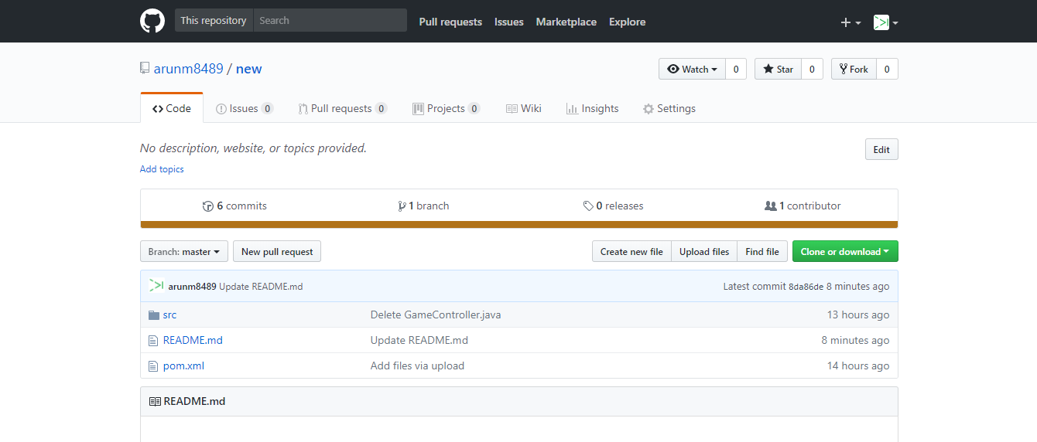Open commit hash 8da86de
This screenshot has height=442, width=1037.
point(806,287)
